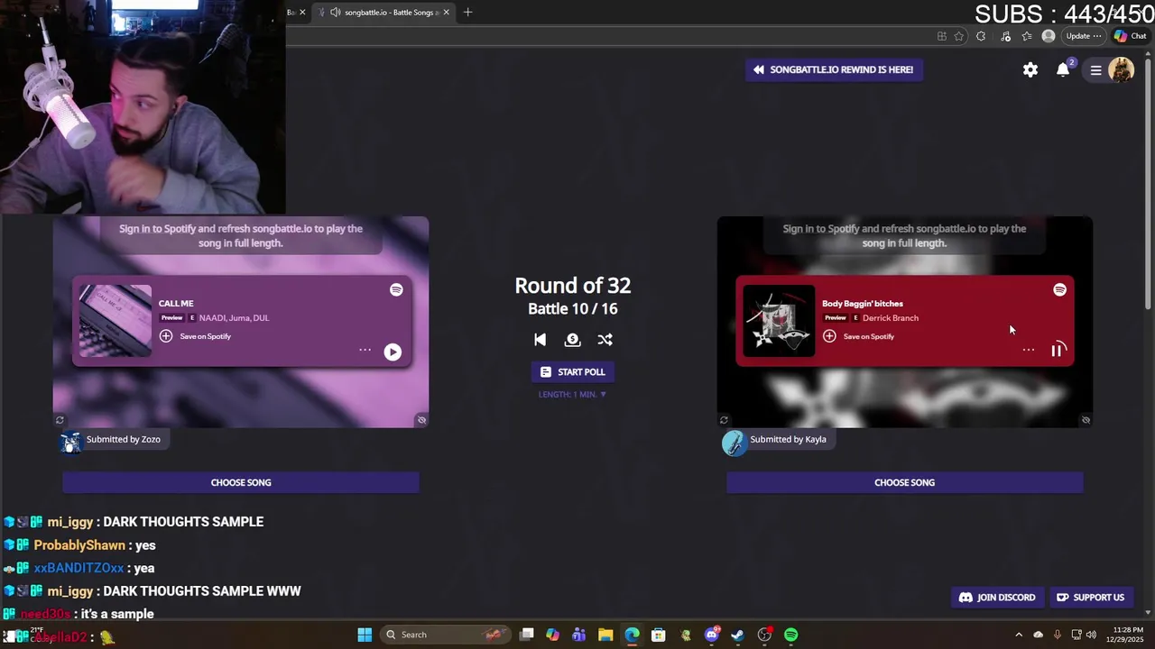Open browser extensions puzzle icon
This screenshot has width=1155, height=649.
click(x=981, y=36)
